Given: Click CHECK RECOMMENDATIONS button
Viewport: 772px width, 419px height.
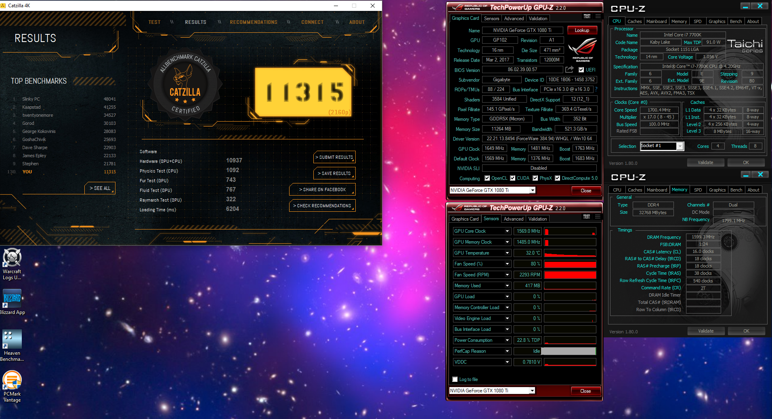Looking at the screenshot, I should (x=322, y=206).
